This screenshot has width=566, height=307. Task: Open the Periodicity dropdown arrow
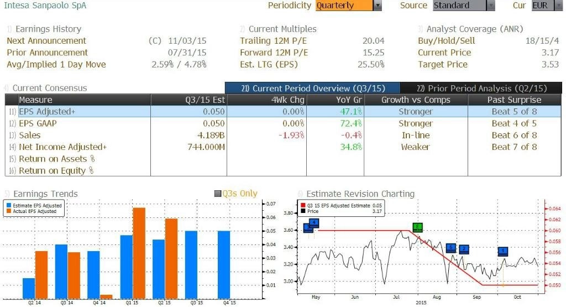click(x=378, y=6)
